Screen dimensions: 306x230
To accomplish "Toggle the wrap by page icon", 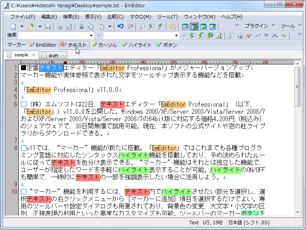I will coord(213,26).
